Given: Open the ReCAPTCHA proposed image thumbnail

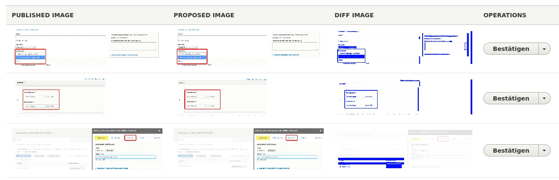Looking at the screenshot, I should (248, 149).
